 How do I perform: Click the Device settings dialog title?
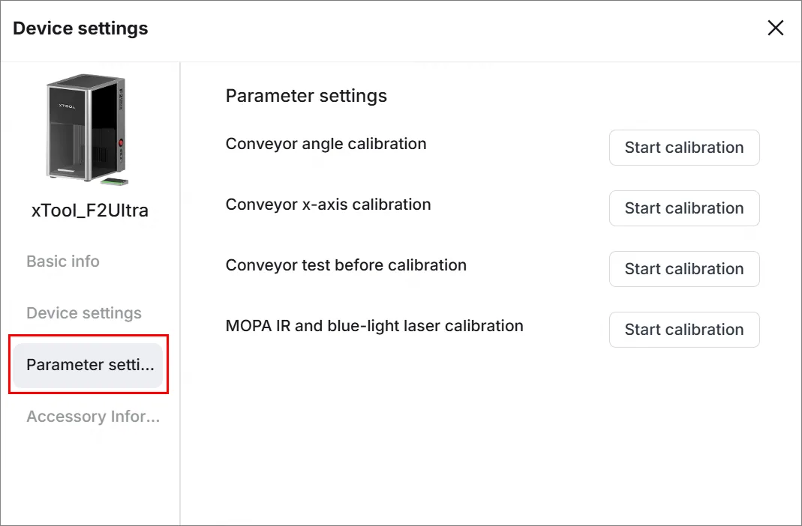tap(80, 28)
